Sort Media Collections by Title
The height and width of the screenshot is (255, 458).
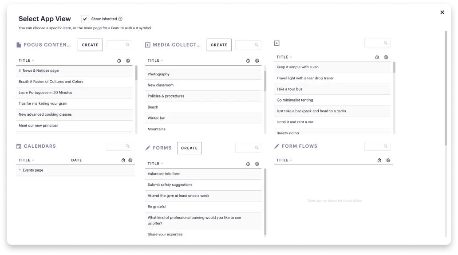(x=155, y=61)
